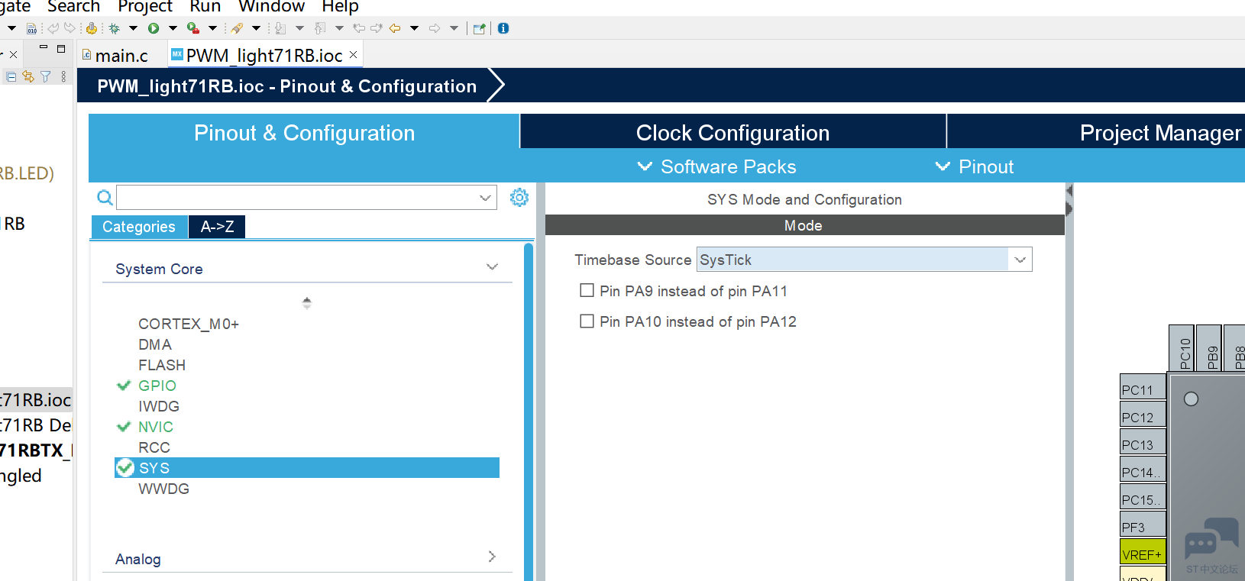The image size is (1245, 581).
Task: Click the peripheral search input field
Action: point(298,198)
